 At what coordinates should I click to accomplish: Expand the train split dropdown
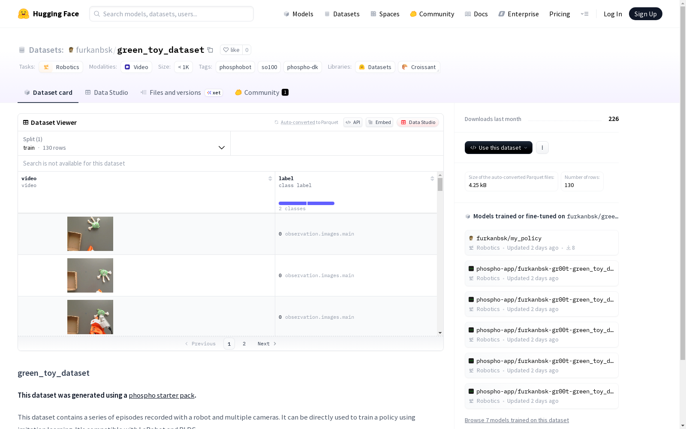pos(124,143)
